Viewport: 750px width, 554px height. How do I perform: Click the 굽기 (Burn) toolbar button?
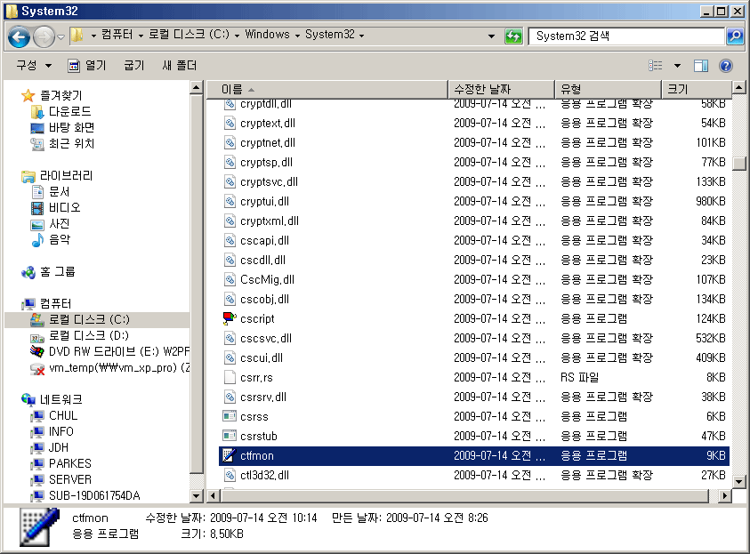pos(134,66)
